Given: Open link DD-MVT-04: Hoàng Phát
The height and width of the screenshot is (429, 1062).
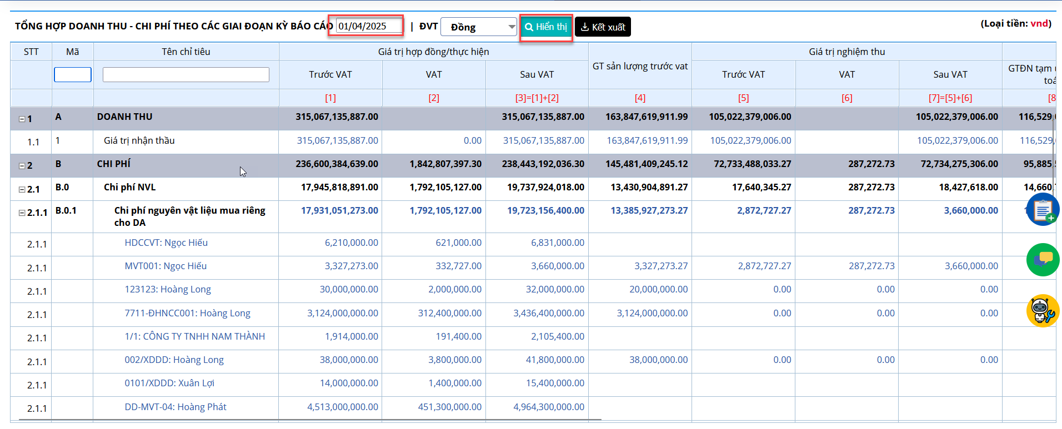Looking at the screenshot, I should pyautogui.click(x=176, y=407).
